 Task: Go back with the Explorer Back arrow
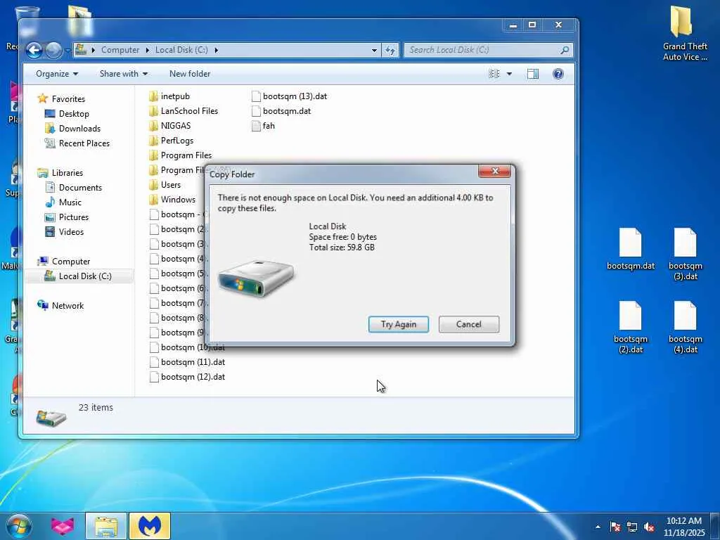tap(34, 50)
